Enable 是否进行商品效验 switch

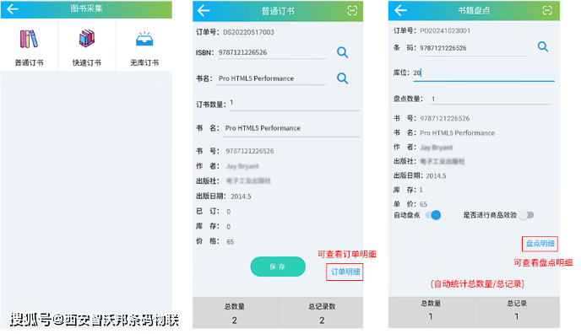[526, 215]
